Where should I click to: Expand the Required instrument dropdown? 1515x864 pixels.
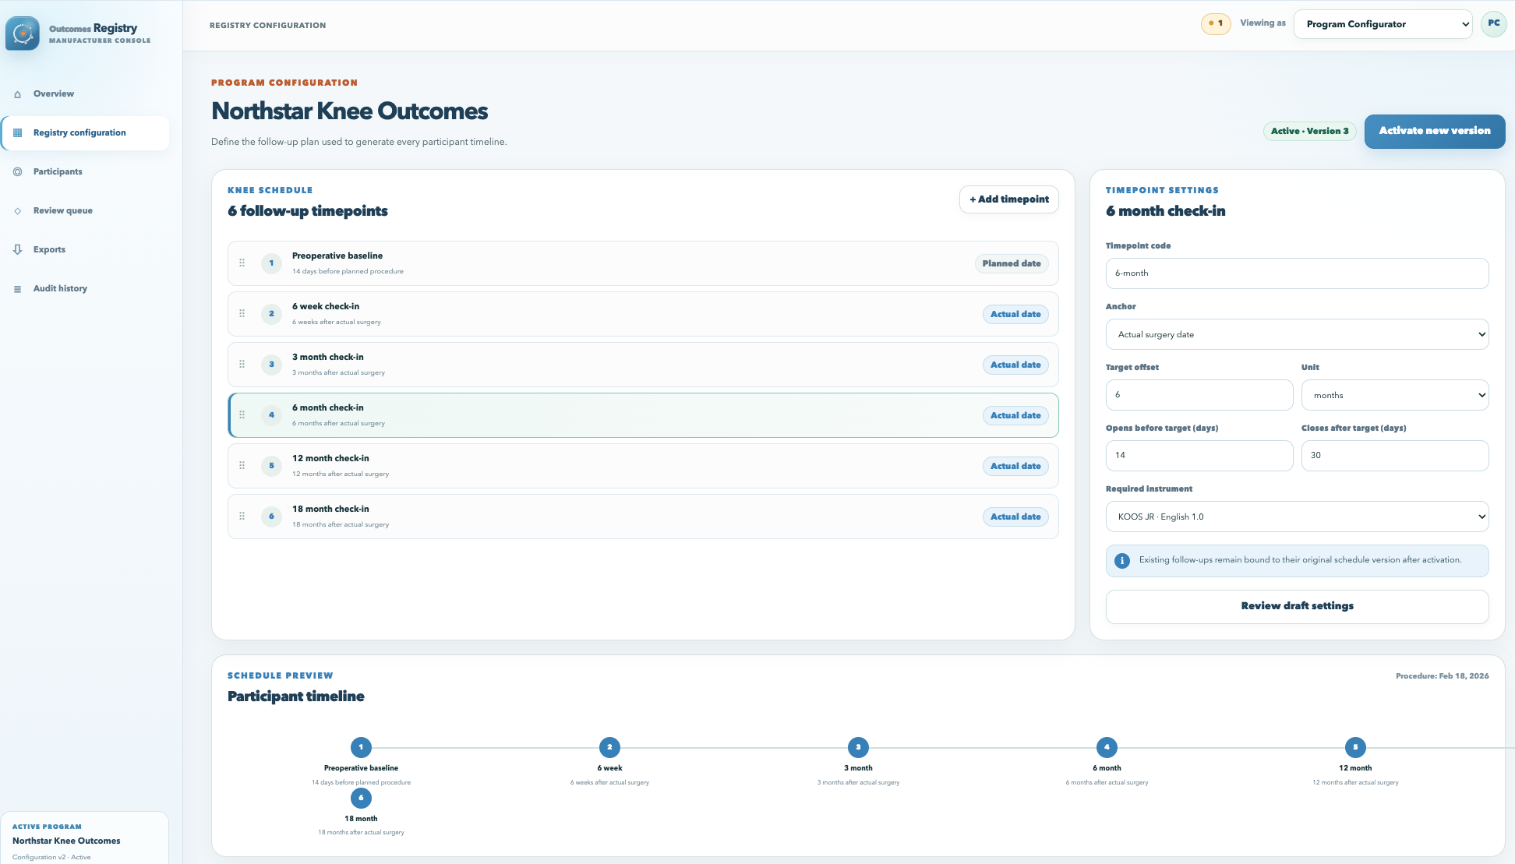click(1297, 517)
